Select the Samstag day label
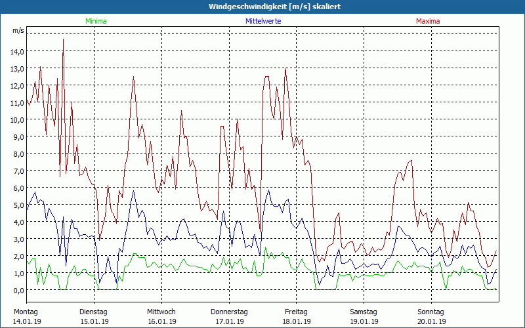The height and width of the screenshot is (328, 525). [x=364, y=312]
